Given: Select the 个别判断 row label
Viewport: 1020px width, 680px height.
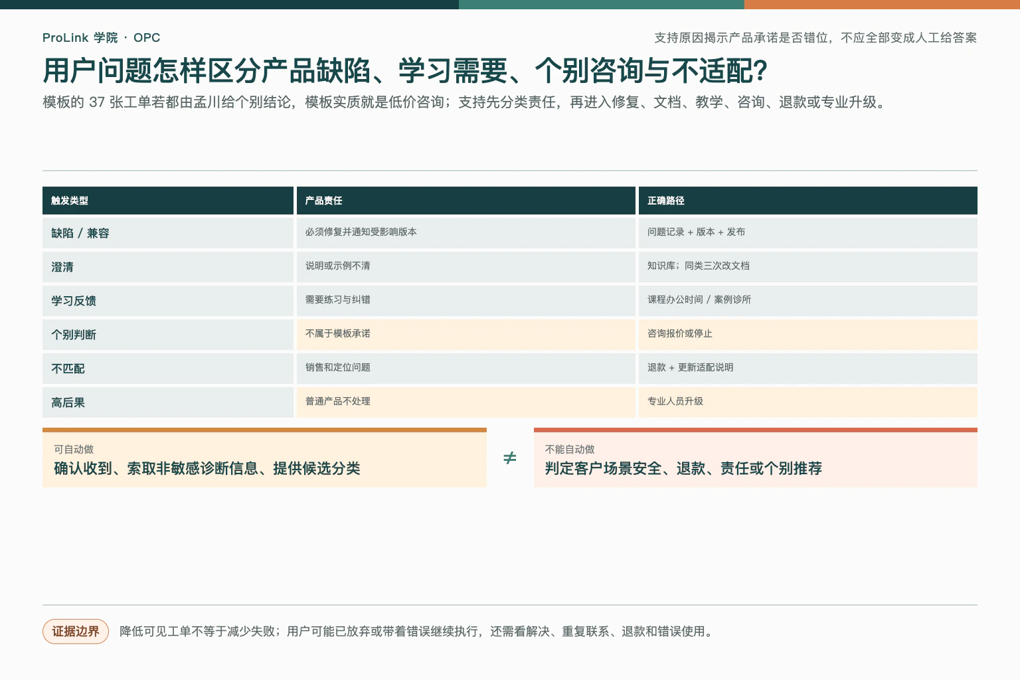Looking at the screenshot, I should (x=168, y=335).
